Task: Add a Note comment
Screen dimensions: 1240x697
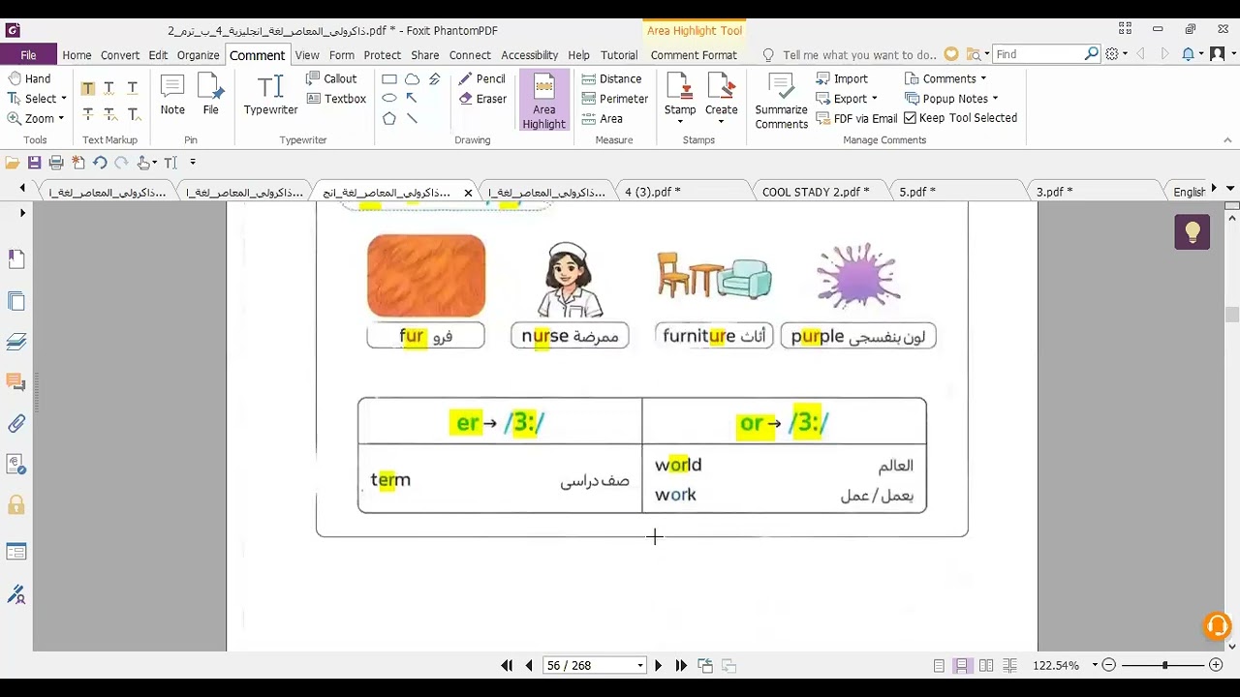Action: (172, 95)
